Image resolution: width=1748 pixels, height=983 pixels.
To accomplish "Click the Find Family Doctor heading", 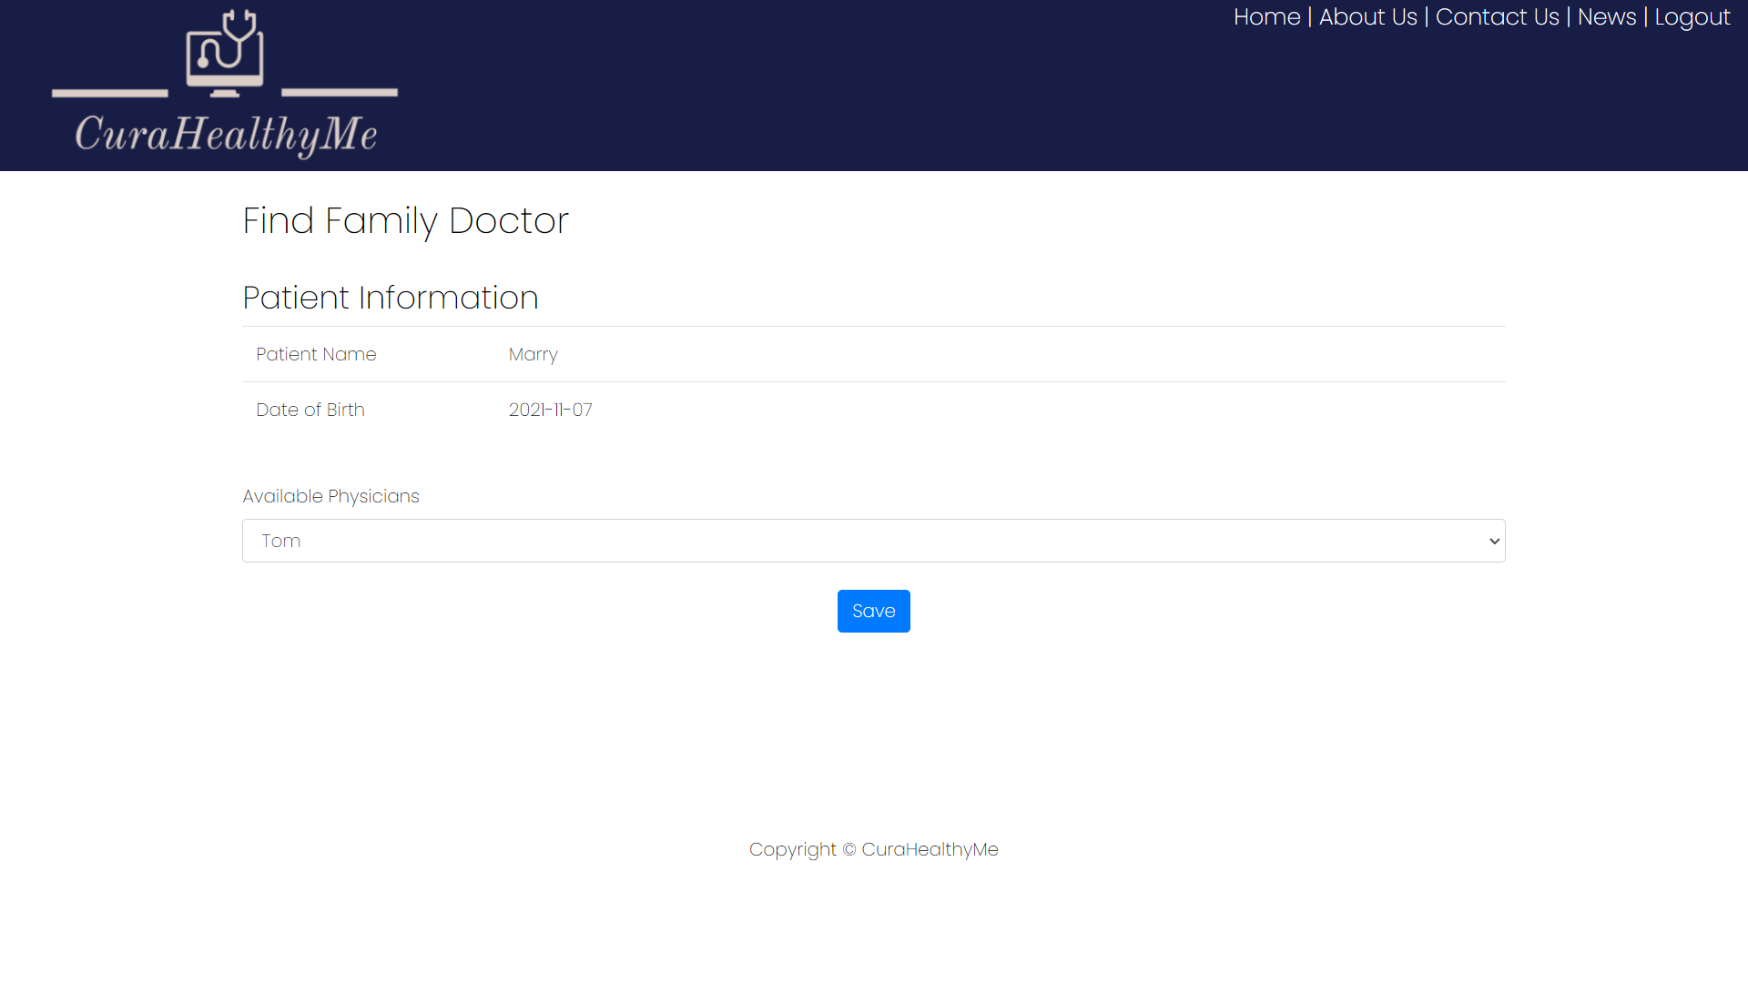I will point(405,221).
